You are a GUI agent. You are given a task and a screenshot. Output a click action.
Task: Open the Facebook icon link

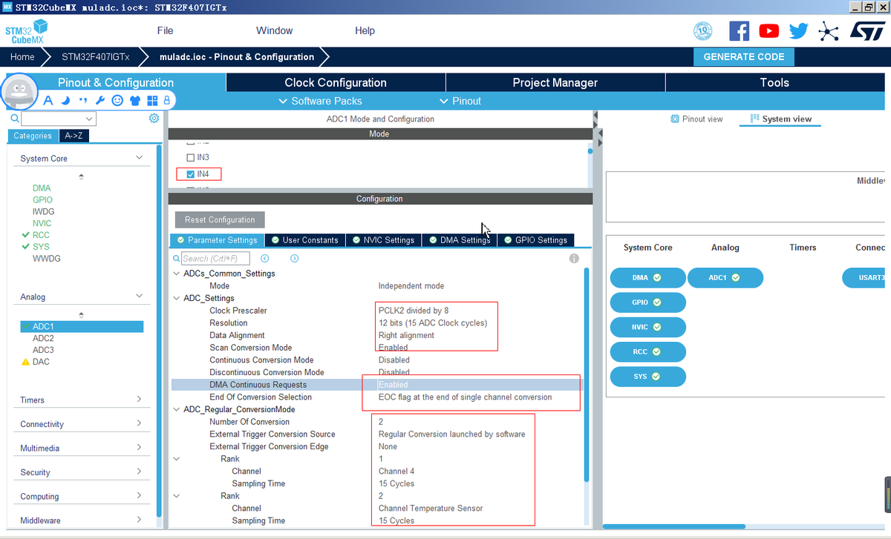pyautogui.click(x=739, y=30)
